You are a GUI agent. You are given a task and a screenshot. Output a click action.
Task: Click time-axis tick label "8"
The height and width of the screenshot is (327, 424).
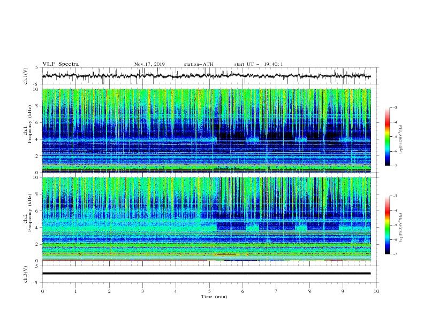(x=309, y=291)
